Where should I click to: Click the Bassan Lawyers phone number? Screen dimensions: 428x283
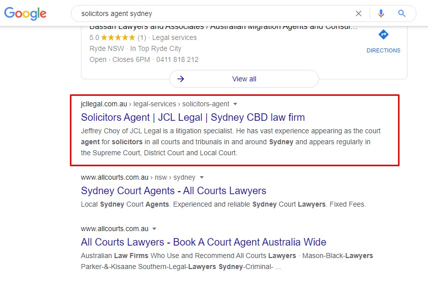tap(177, 59)
